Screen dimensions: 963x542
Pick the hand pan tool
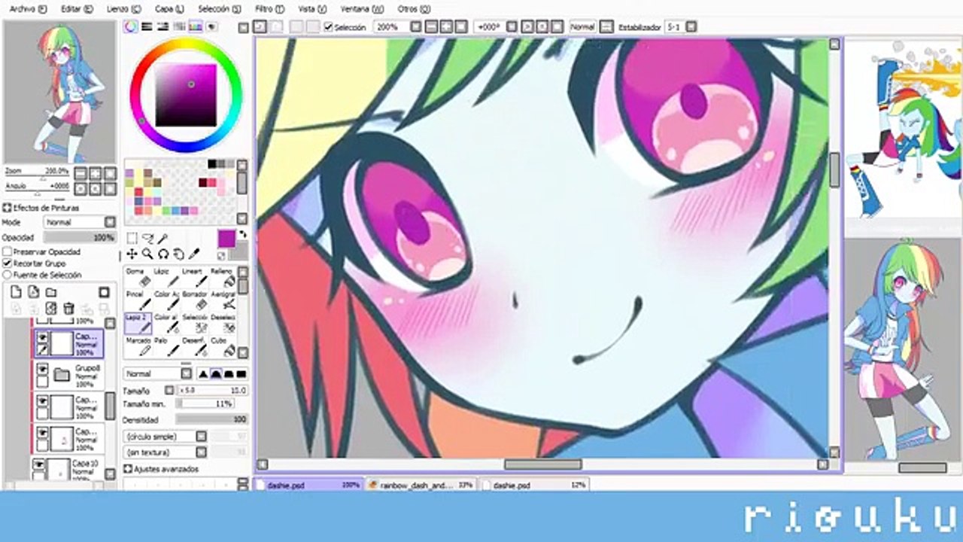tap(178, 254)
